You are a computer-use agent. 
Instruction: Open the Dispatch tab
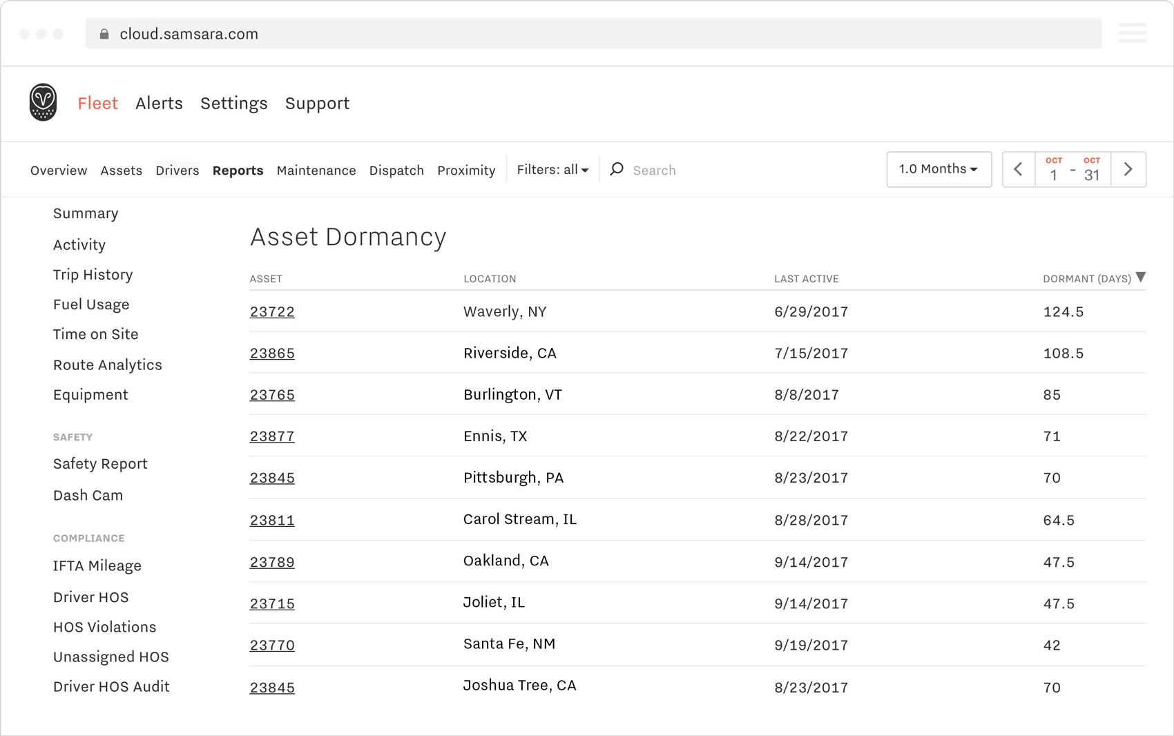click(x=396, y=171)
